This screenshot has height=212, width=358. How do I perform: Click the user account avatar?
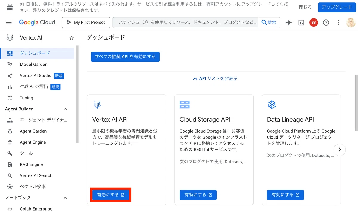[x=351, y=22]
